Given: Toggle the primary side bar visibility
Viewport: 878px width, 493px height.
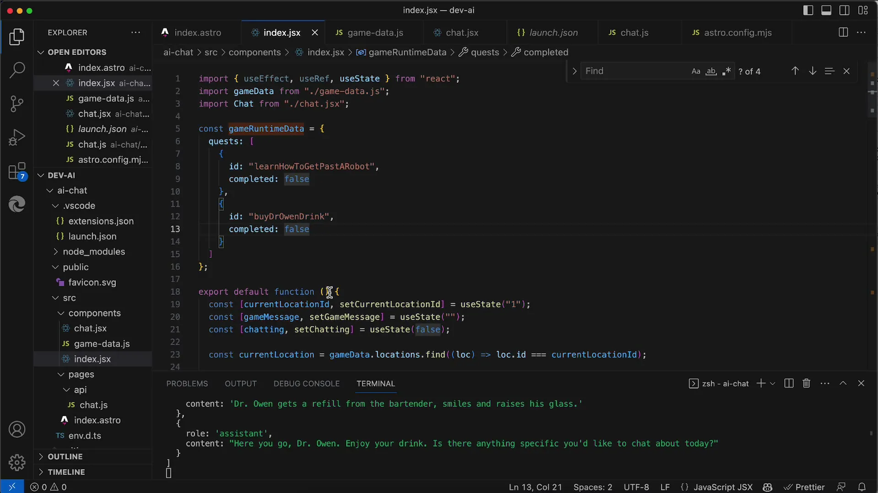Looking at the screenshot, I should click(x=808, y=10).
